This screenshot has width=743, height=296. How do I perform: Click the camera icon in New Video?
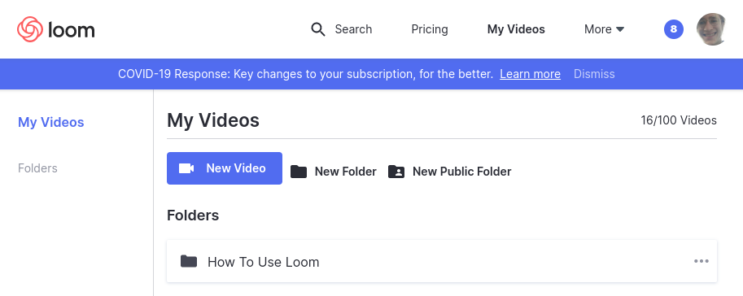(x=186, y=168)
